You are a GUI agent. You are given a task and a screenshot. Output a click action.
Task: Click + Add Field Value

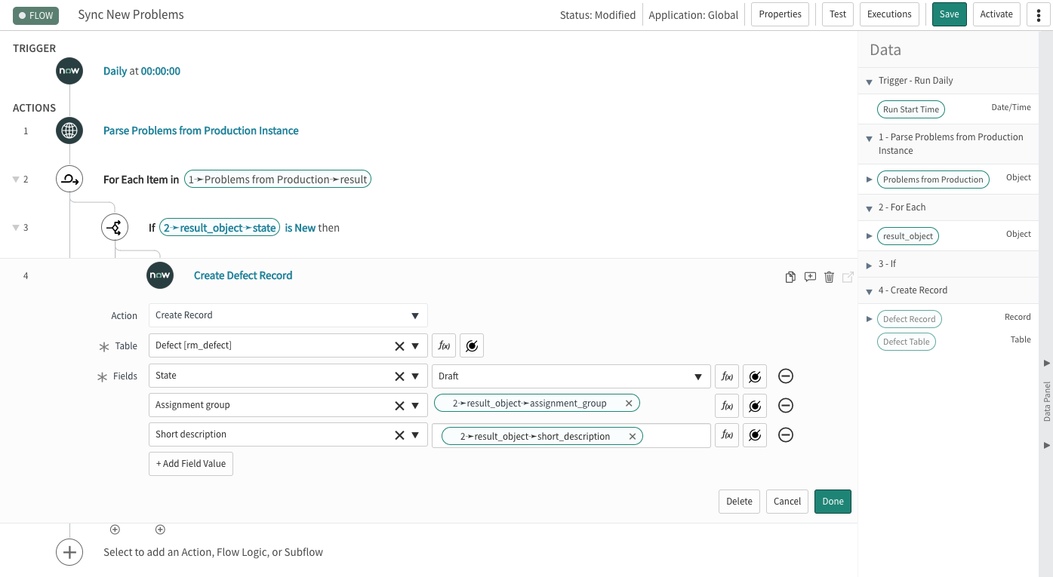191,464
